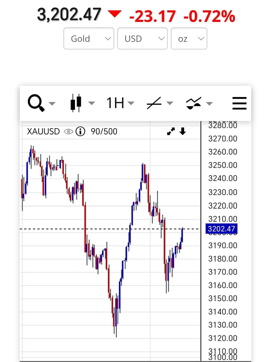The width and height of the screenshot is (271, 362).
Task: Expand arrow beside trend line tool
Action: (170, 104)
